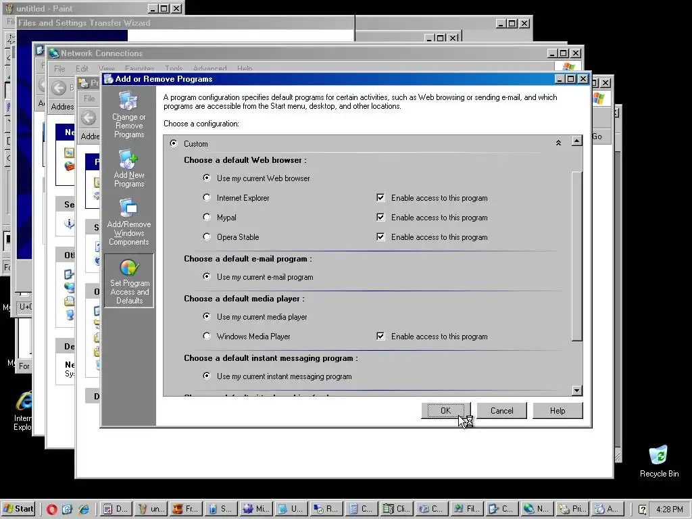Screen dimensions: 692x519
Task: Switch to the 'Fil...' taskbar button
Action: pos(466,509)
